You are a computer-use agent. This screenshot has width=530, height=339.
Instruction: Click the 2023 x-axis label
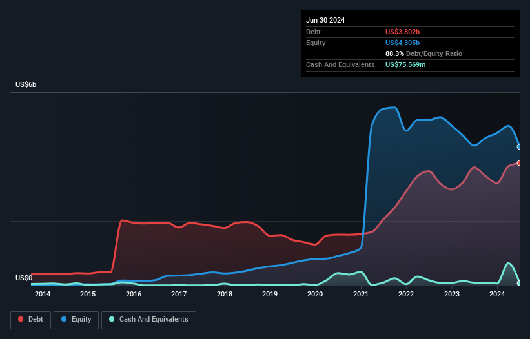[x=452, y=294]
